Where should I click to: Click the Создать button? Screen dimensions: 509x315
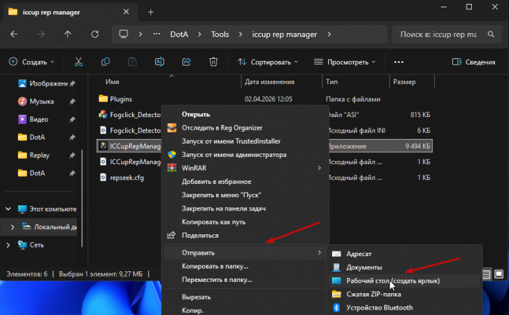click(32, 62)
